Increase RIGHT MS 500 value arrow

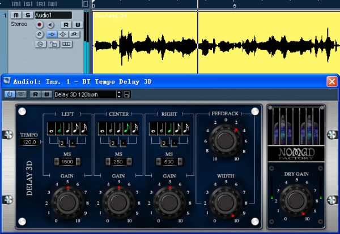(x=180, y=162)
